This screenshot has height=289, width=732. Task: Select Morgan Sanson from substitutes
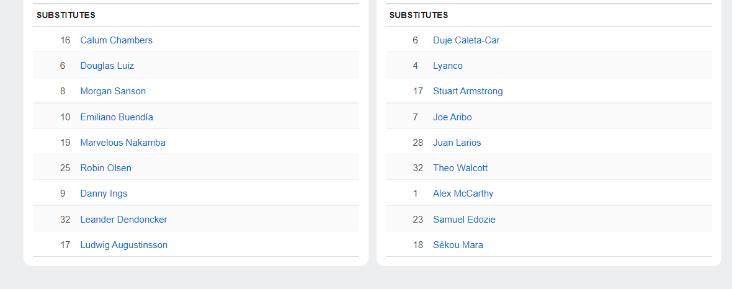point(113,91)
